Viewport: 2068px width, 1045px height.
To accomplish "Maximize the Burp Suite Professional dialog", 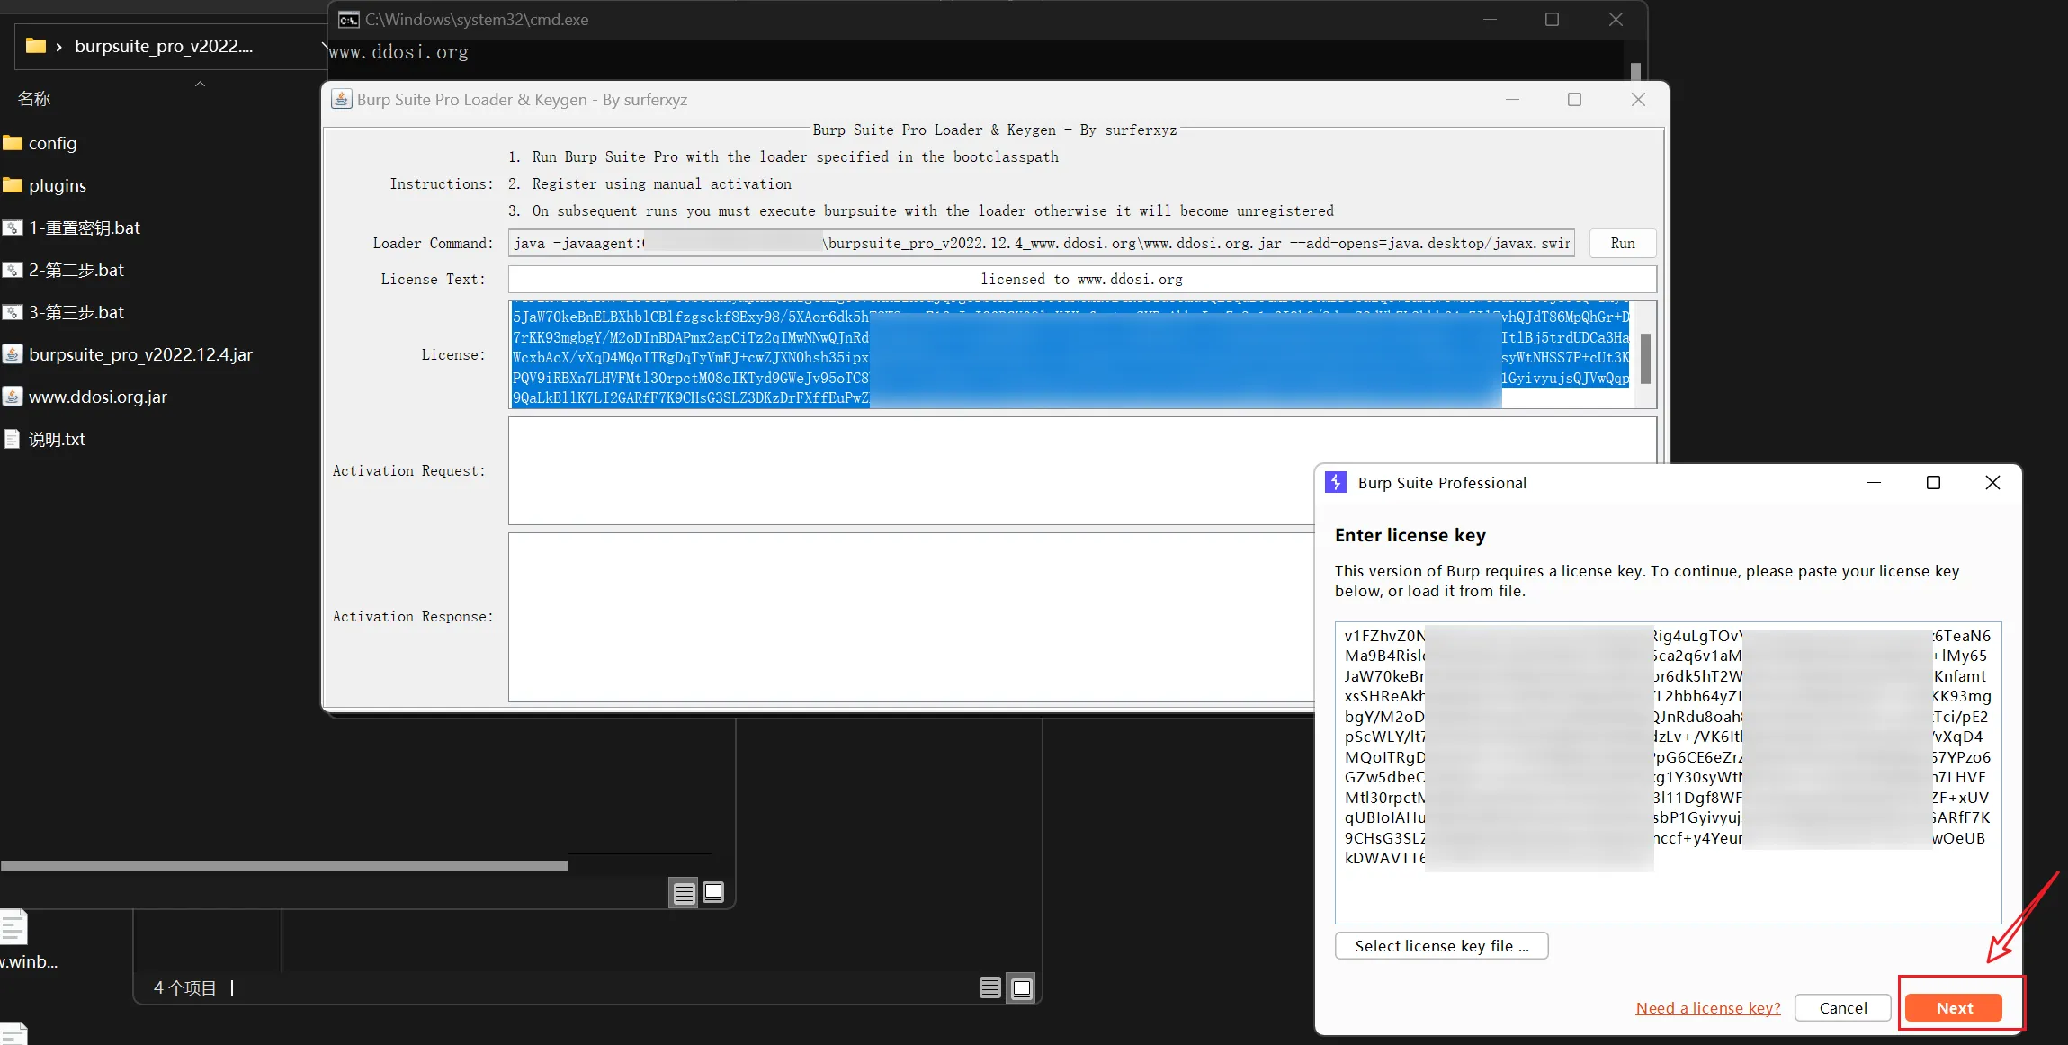I will (1933, 483).
